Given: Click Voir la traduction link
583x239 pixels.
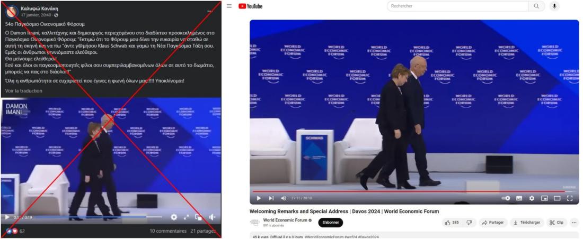Looking at the screenshot, I should [x=23, y=90].
